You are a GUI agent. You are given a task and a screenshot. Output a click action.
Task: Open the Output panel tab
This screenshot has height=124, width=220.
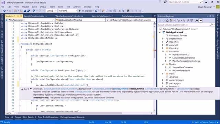tap(18, 117)
